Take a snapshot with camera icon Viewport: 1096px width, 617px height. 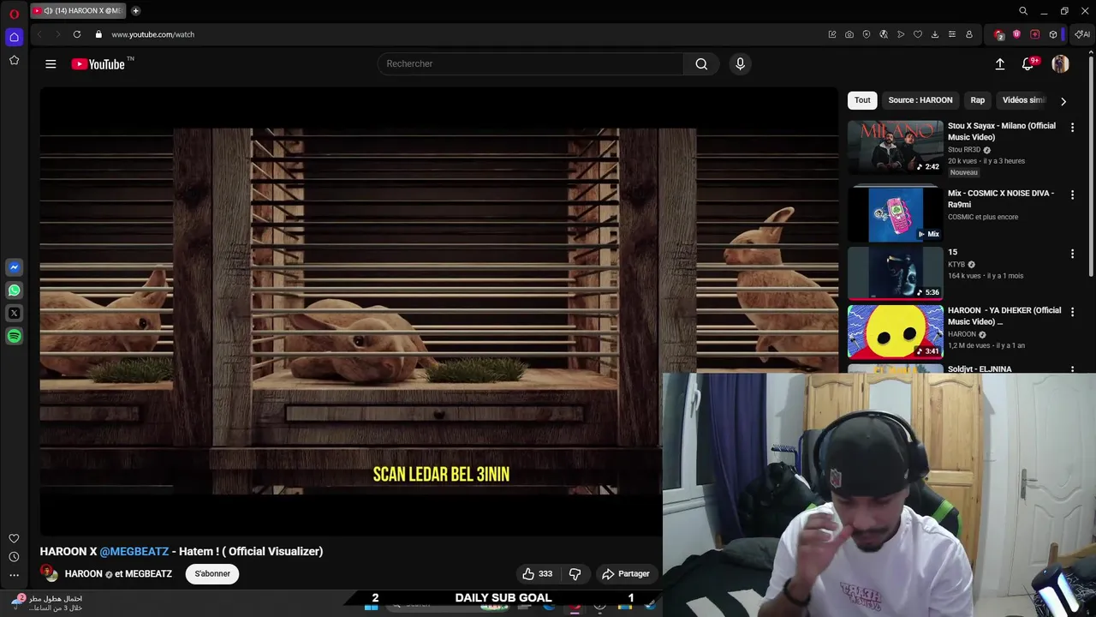[x=849, y=34]
